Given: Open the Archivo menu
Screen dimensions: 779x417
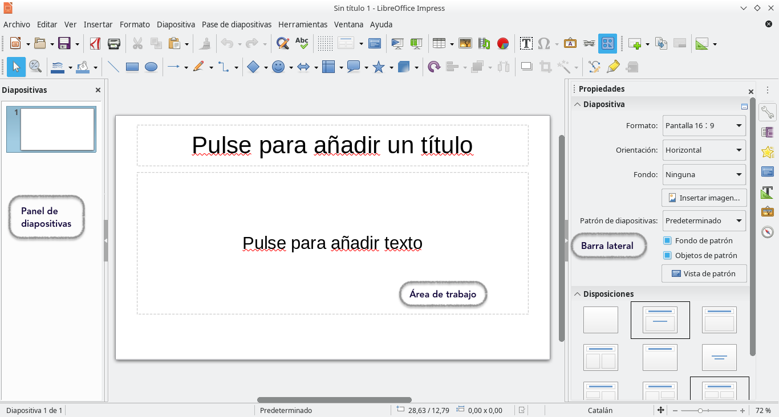Looking at the screenshot, I should 17,24.
